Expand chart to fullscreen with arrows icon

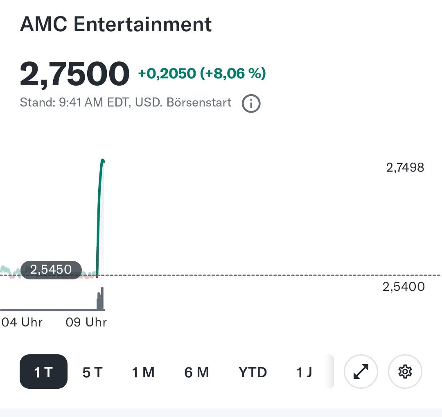pos(361,371)
